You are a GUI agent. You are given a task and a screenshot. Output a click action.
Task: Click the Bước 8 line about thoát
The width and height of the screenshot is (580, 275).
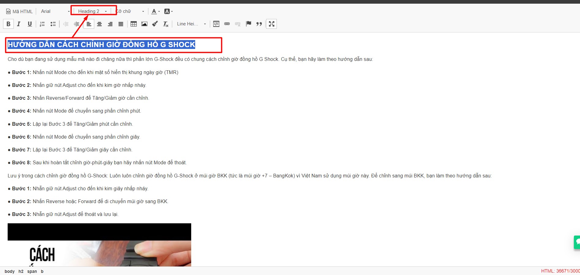tap(97, 162)
